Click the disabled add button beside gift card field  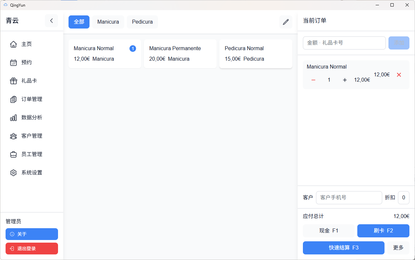point(399,43)
